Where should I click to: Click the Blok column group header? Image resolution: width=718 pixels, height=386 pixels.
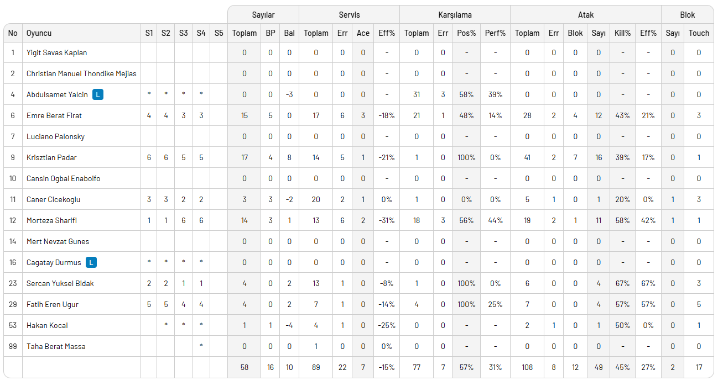click(687, 15)
